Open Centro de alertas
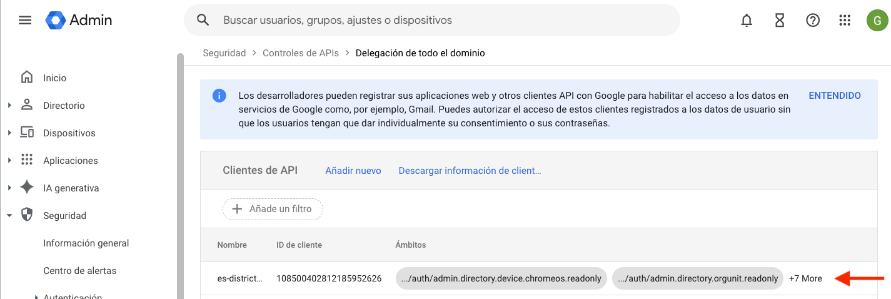 (79, 271)
